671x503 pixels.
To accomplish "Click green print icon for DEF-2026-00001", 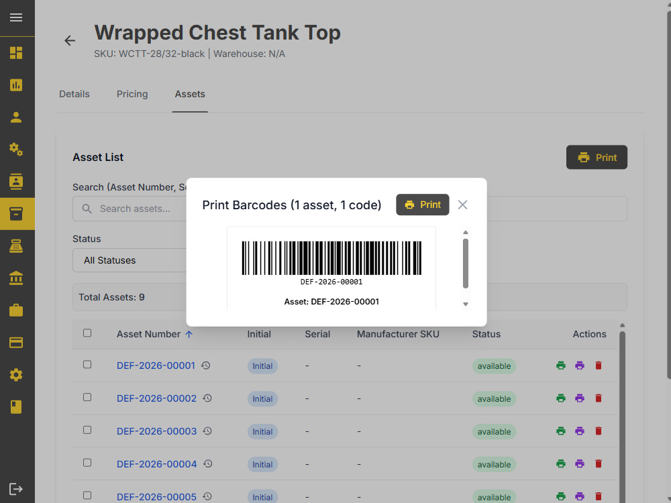I will [x=560, y=366].
